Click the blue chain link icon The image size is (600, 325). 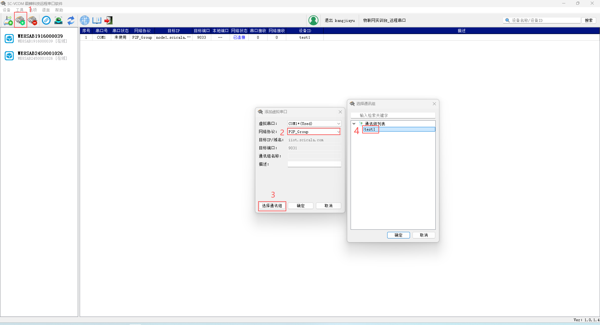tap(46, 21)
